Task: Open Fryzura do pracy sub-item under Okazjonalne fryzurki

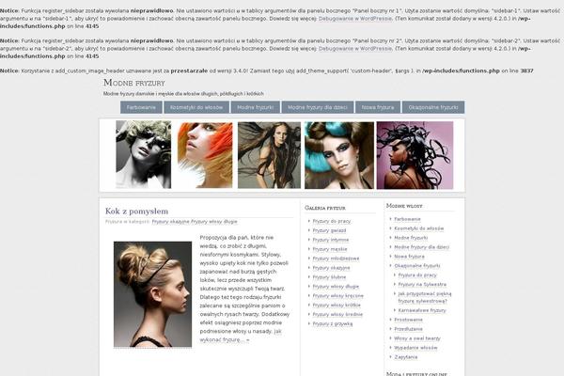Action: (x=417, y=275)
